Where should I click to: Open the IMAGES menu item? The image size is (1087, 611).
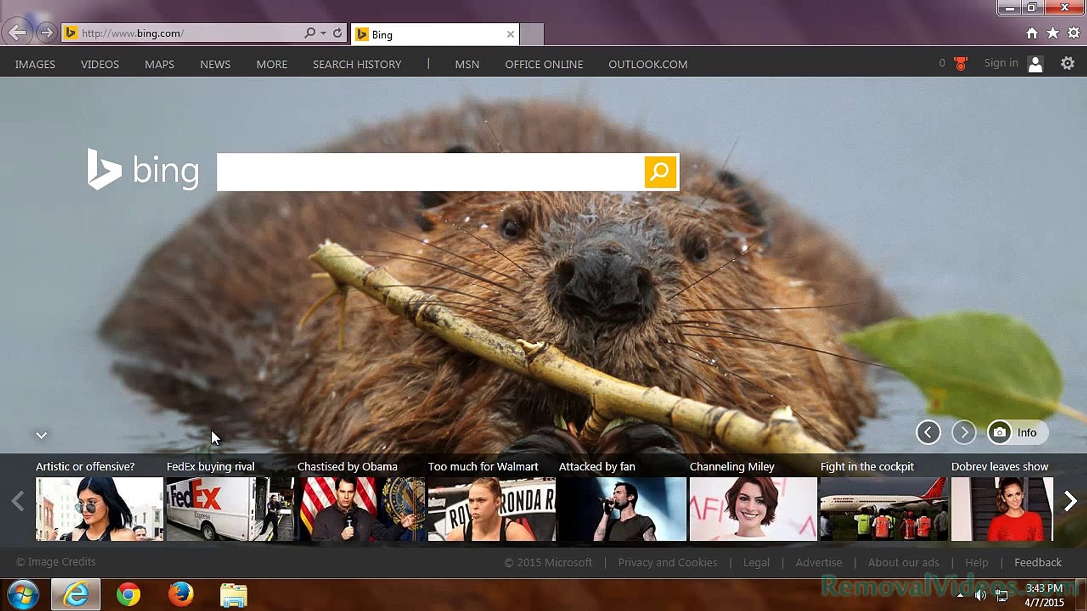(x=35, y=64)
